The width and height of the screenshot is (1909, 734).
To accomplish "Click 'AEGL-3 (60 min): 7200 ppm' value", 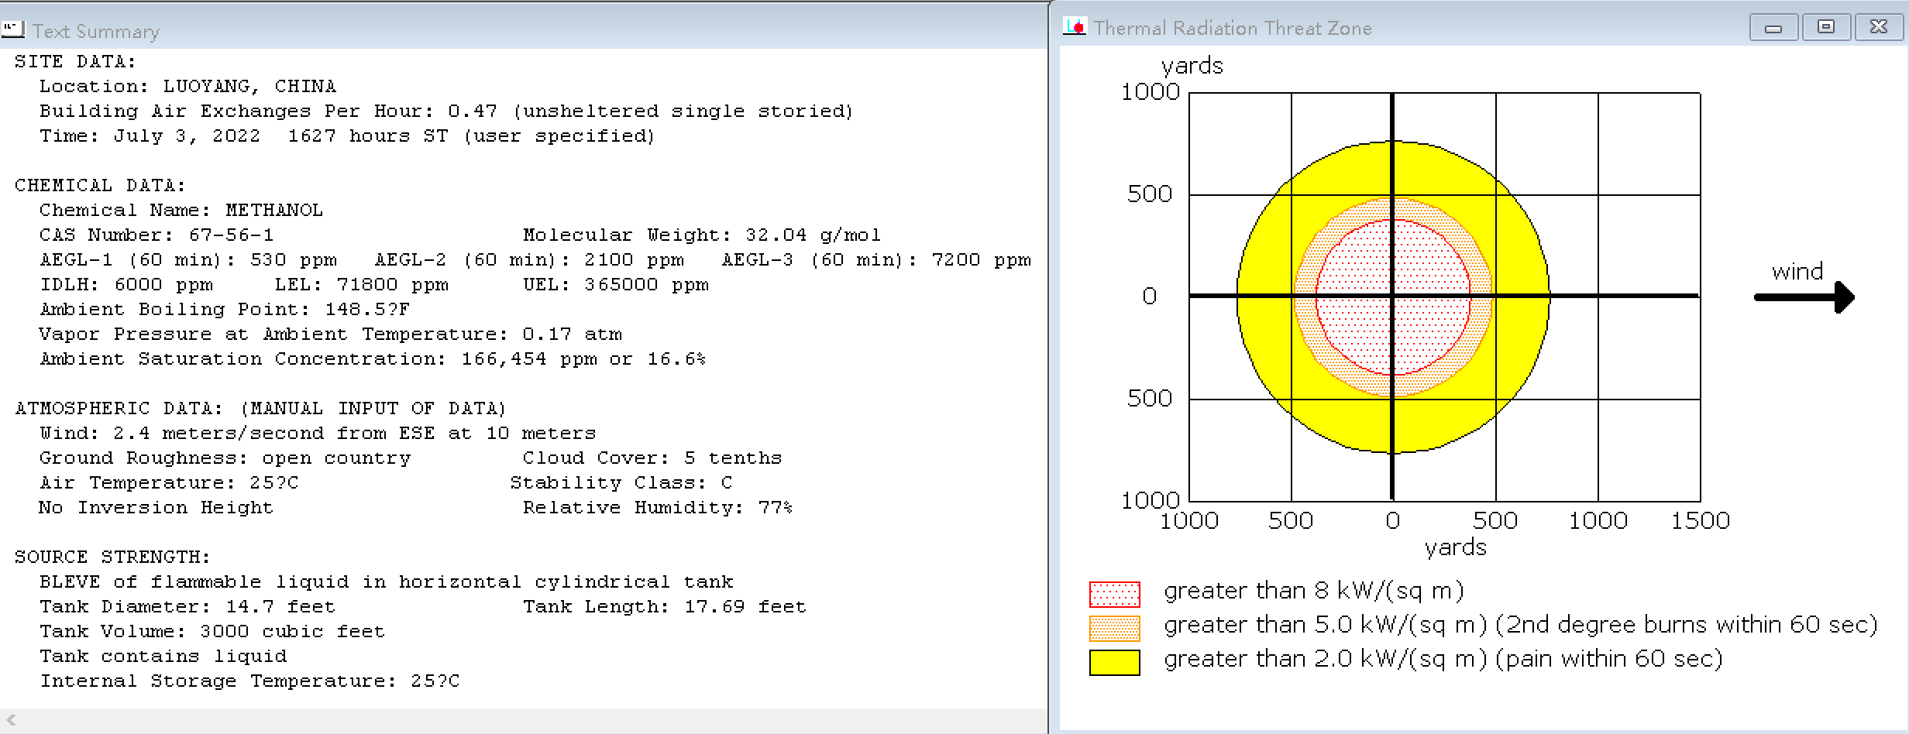I will click(x=876, y=259).
